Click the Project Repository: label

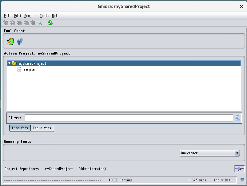click(x=22, y=169)
